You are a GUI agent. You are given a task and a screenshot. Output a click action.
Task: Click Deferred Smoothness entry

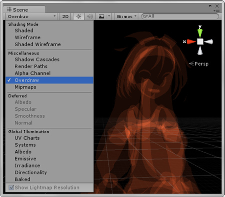point(50,116)
